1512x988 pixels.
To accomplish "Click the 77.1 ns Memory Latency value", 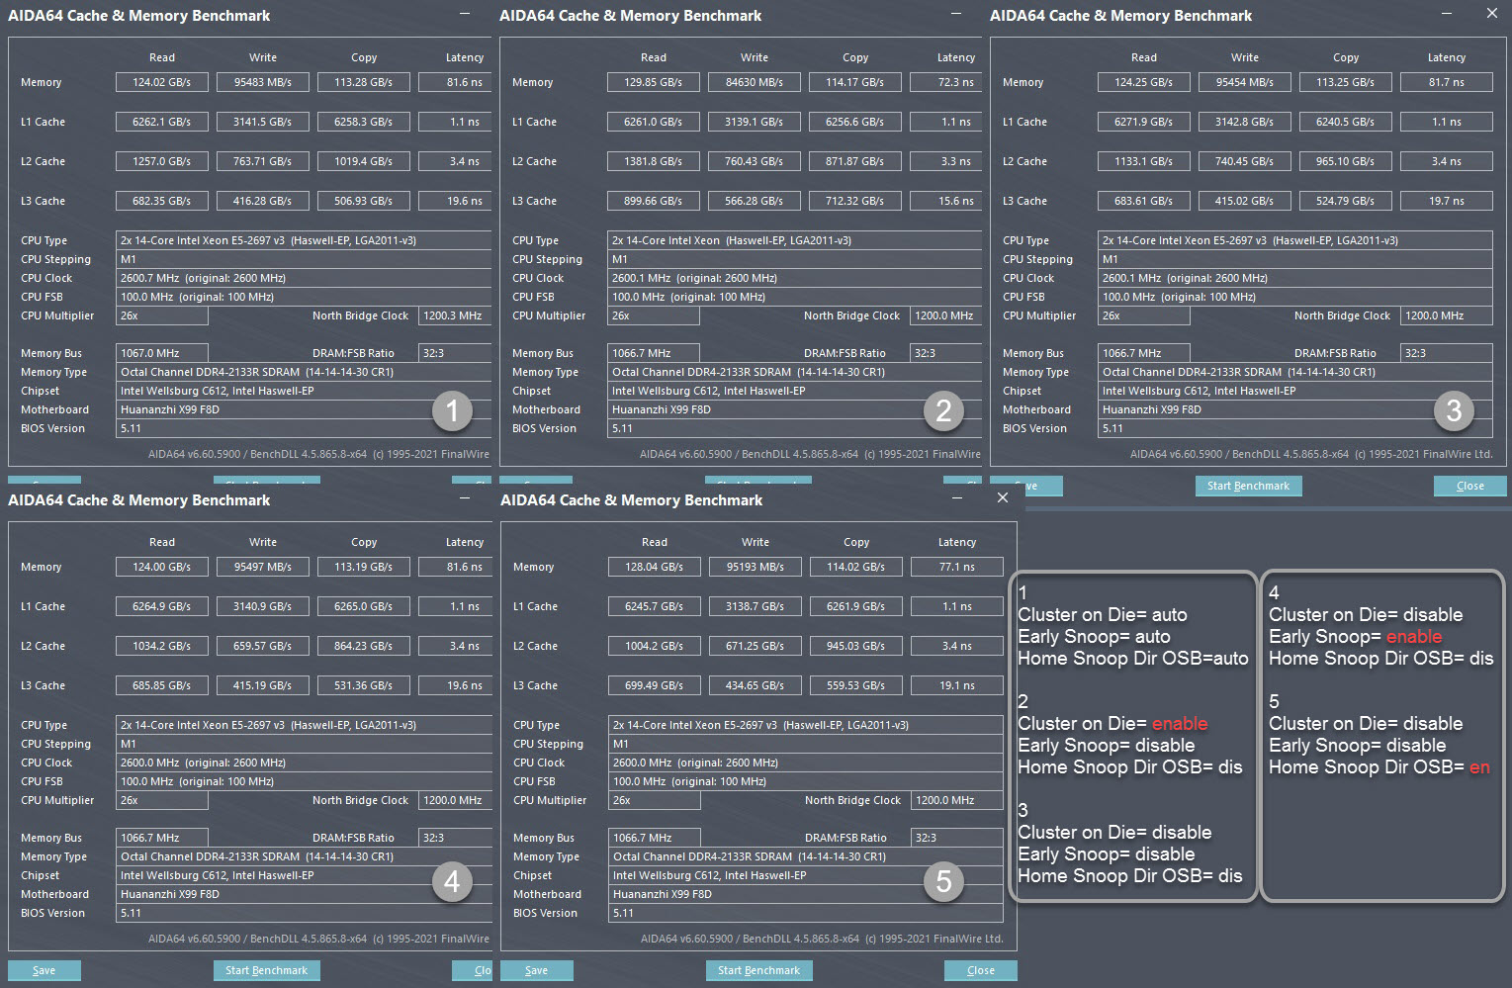I will click(x=957, y=567).
